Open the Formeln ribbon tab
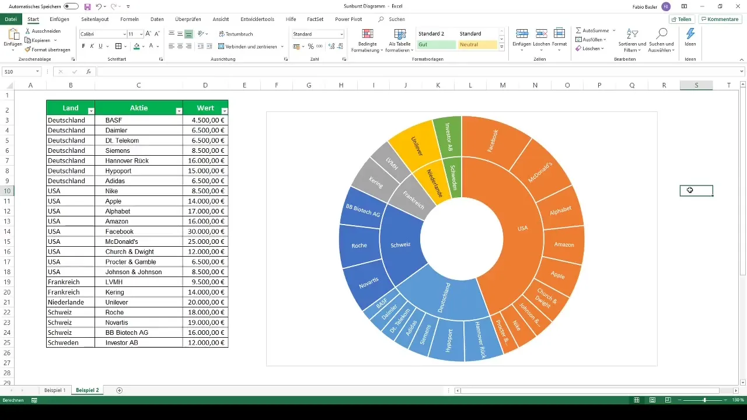The width and height of the screenshot is (747, 420). pyautogui.click(x=130, y=19)
